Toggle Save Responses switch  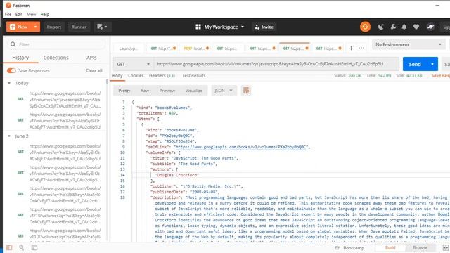(x=11, y=70)
